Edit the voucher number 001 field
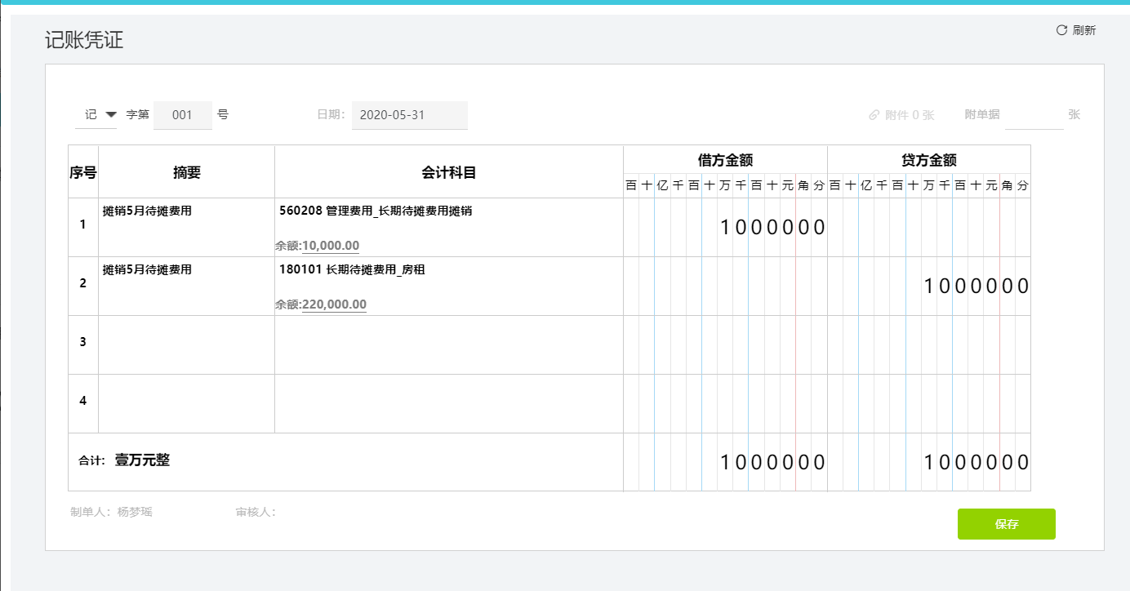The width and height of the screenshot is (1130, 591). coord(183,114)
